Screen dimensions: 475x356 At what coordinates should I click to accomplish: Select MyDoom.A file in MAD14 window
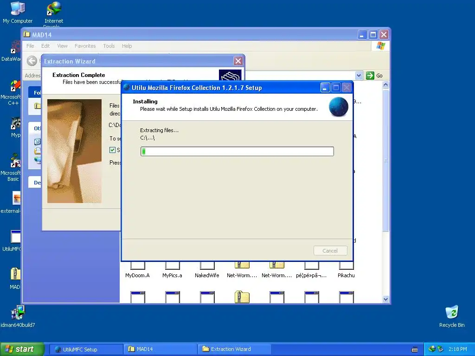click(137, 269)
